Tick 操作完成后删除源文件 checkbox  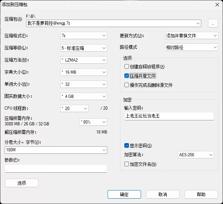point(126,85)
